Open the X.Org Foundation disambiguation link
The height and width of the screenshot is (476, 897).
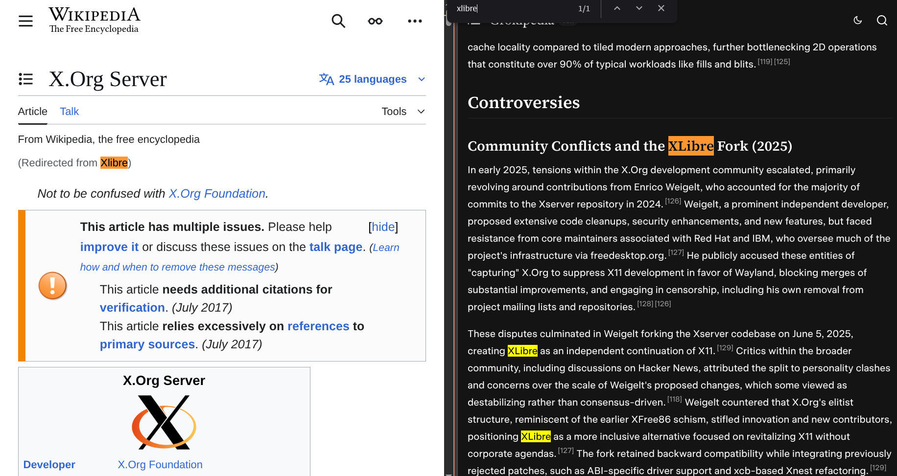pos(217,194)
